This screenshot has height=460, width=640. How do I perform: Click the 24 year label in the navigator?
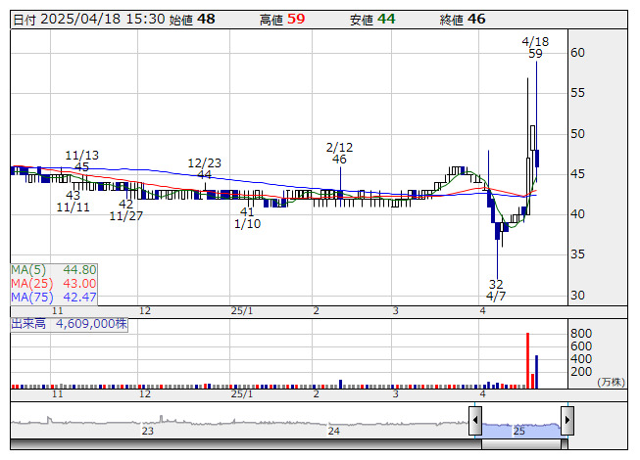pos(334,431)
